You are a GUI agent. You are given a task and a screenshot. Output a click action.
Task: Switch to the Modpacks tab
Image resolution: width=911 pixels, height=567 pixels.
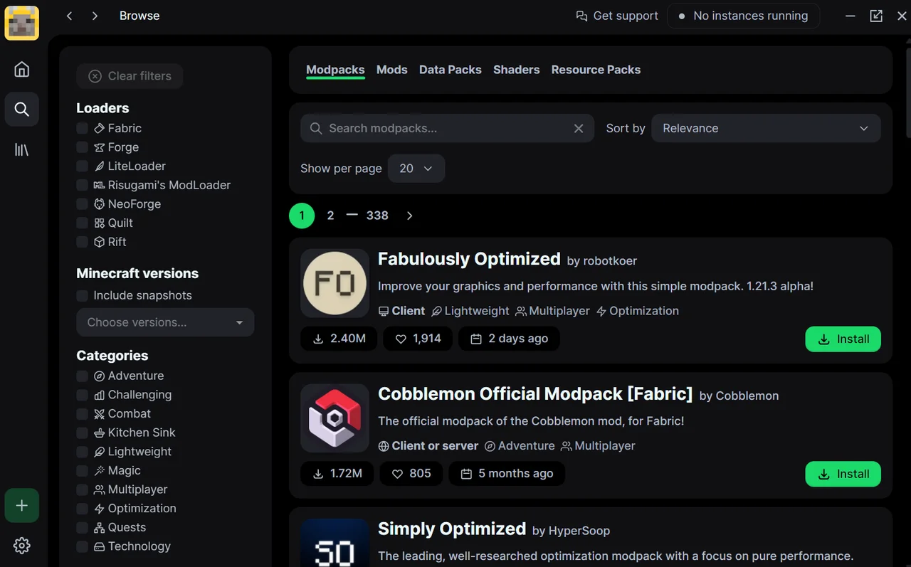[x=335, y=70]
